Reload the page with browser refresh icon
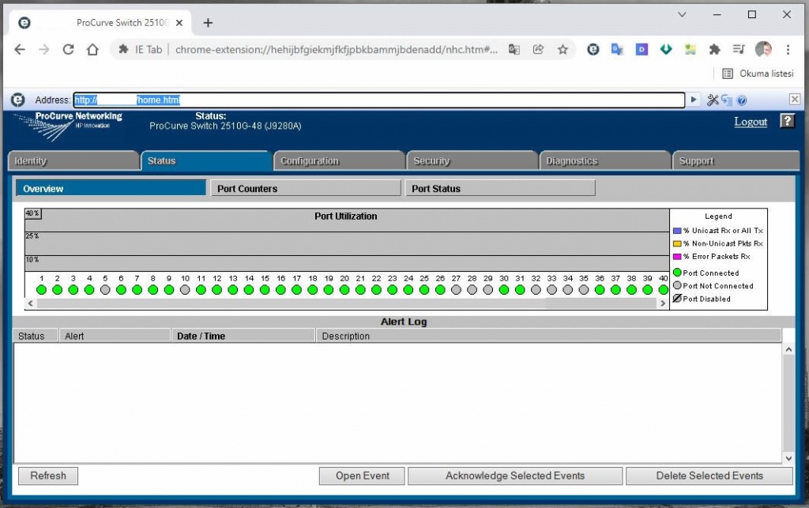The height and width of the screenshot is (508, 809). click(x=68, y=49)
